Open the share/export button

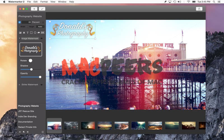tap(199, 9)
